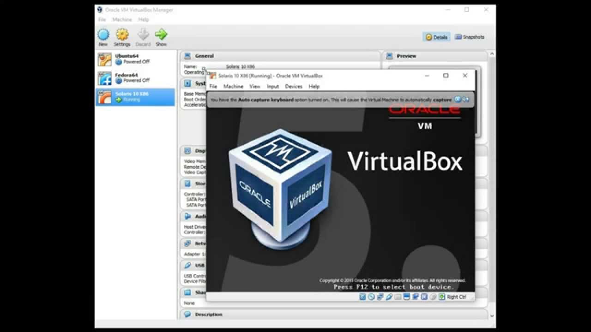
Task: Click the Discard toolbar arrow icon
Action: 143,34
